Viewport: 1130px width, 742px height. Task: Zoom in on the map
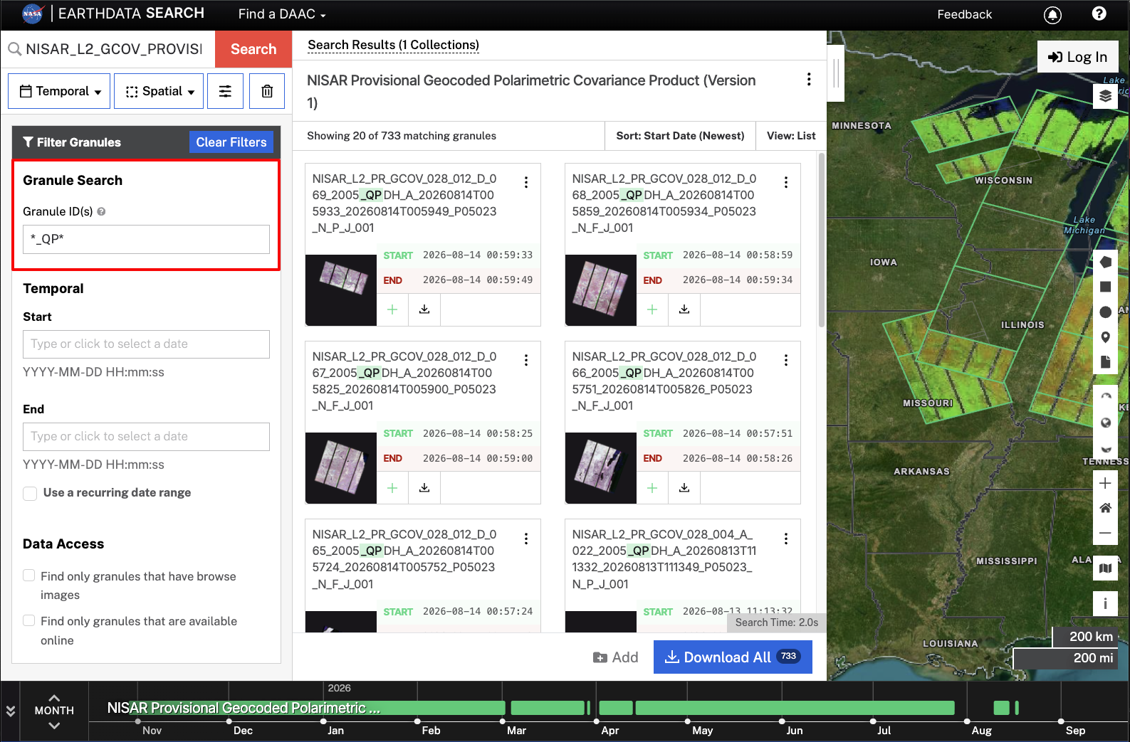click(x=1105, y=483)
